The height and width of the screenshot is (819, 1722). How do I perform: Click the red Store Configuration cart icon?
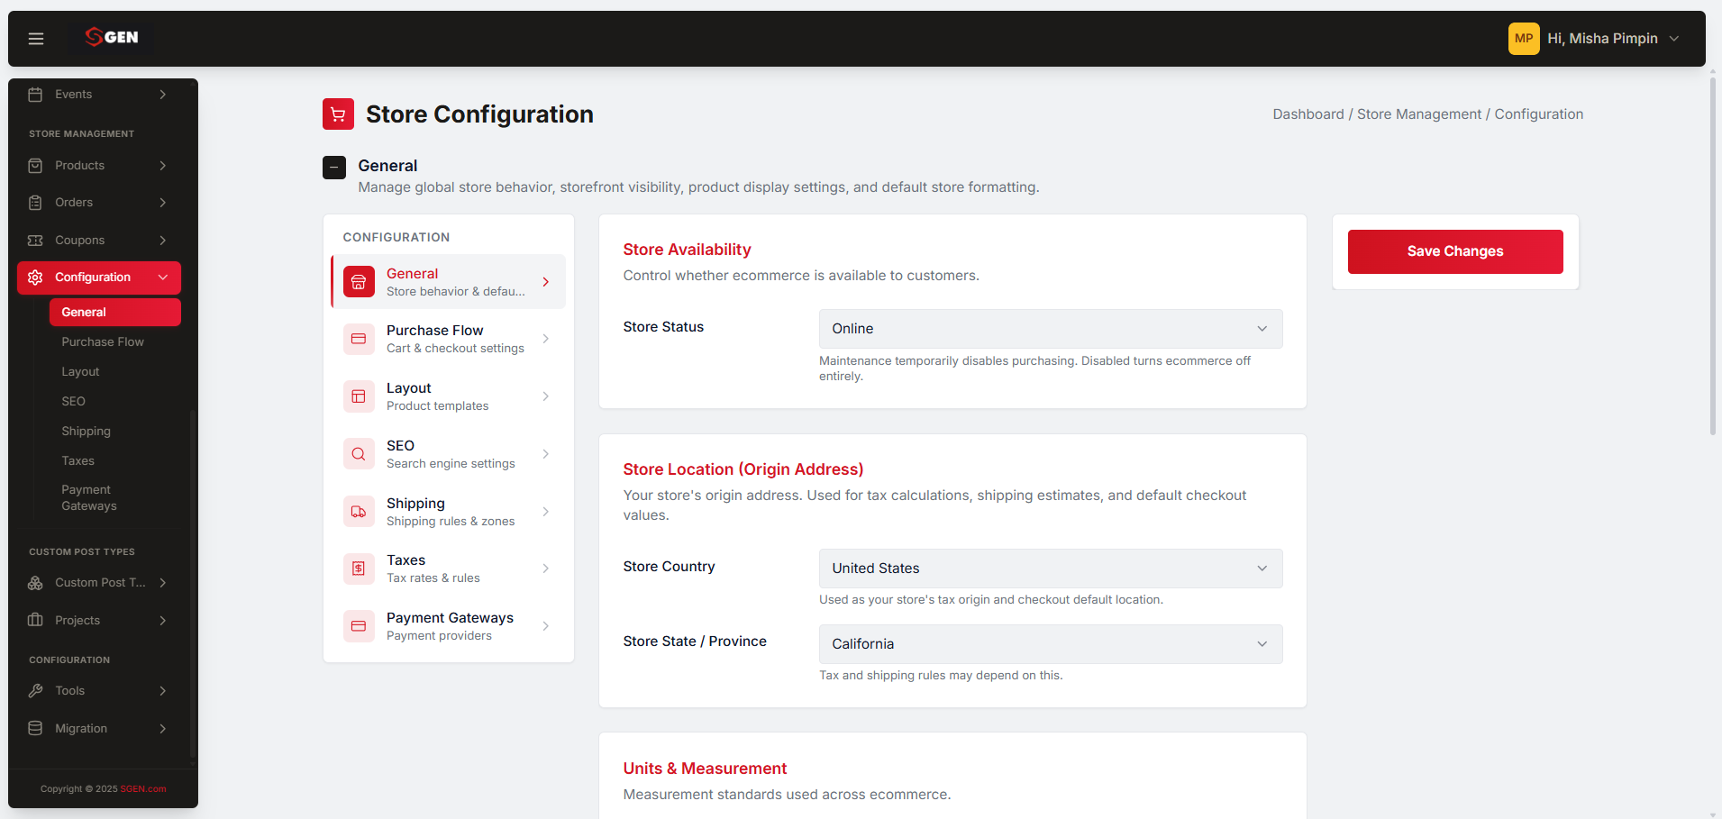point(338,114)
